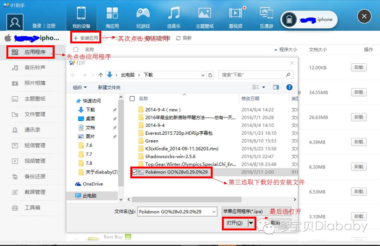Open the 看视频 tab
This screenshot has width=380, height=246.
[236, 18]
